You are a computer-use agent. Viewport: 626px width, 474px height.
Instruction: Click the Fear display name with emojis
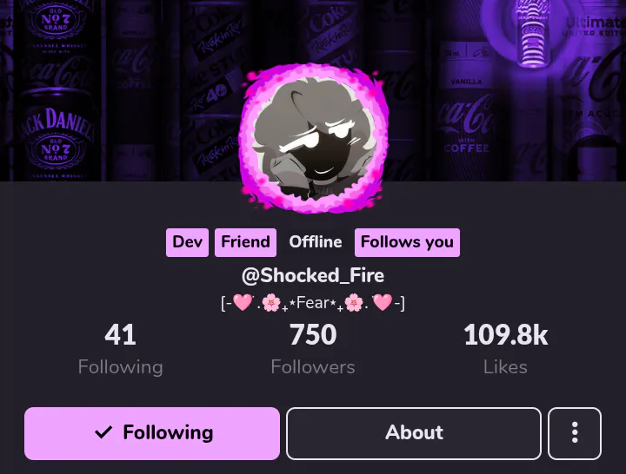click(313, 303)
